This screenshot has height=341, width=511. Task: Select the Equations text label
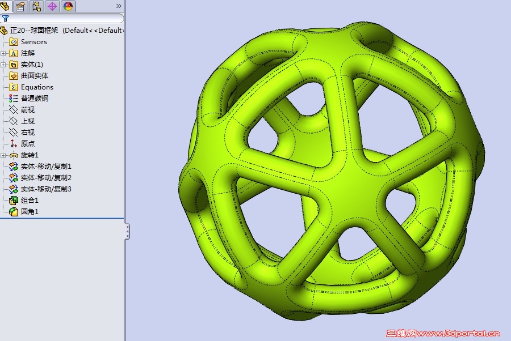37,87
